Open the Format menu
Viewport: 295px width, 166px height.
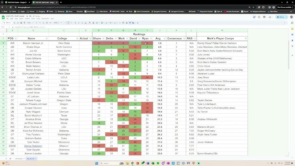(27, 18)
